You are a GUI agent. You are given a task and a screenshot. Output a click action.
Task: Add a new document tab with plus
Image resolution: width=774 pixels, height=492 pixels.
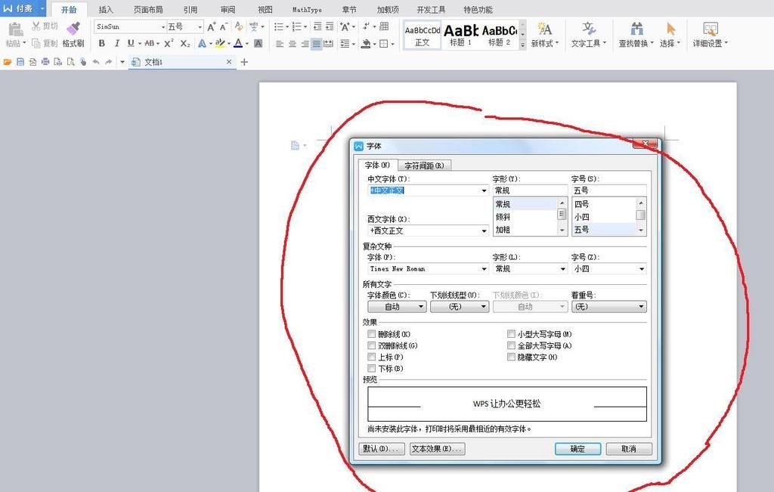coord(244,62)
